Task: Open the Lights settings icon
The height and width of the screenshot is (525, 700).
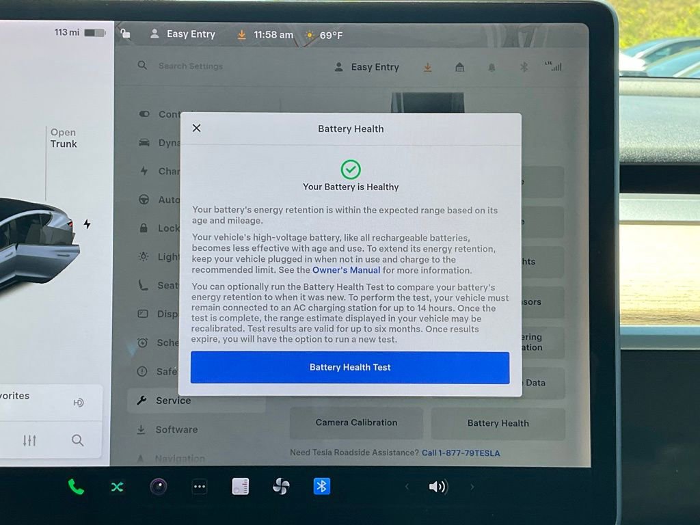Action: click(144, 257)
